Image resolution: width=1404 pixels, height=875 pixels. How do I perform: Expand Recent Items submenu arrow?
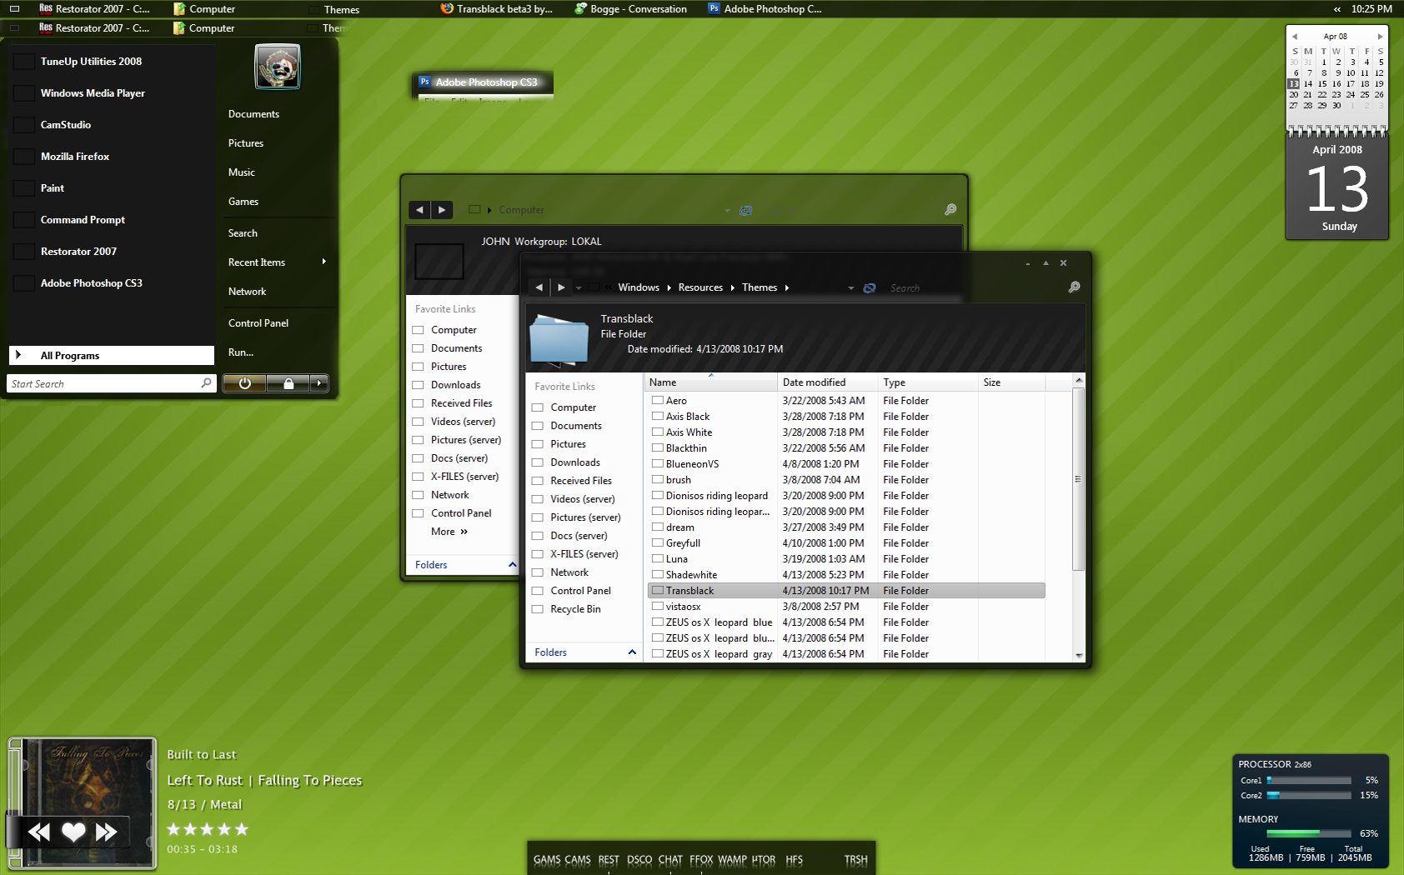point(324,262)
